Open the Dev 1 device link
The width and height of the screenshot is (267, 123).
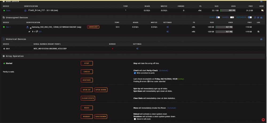(x=8, y=27)
